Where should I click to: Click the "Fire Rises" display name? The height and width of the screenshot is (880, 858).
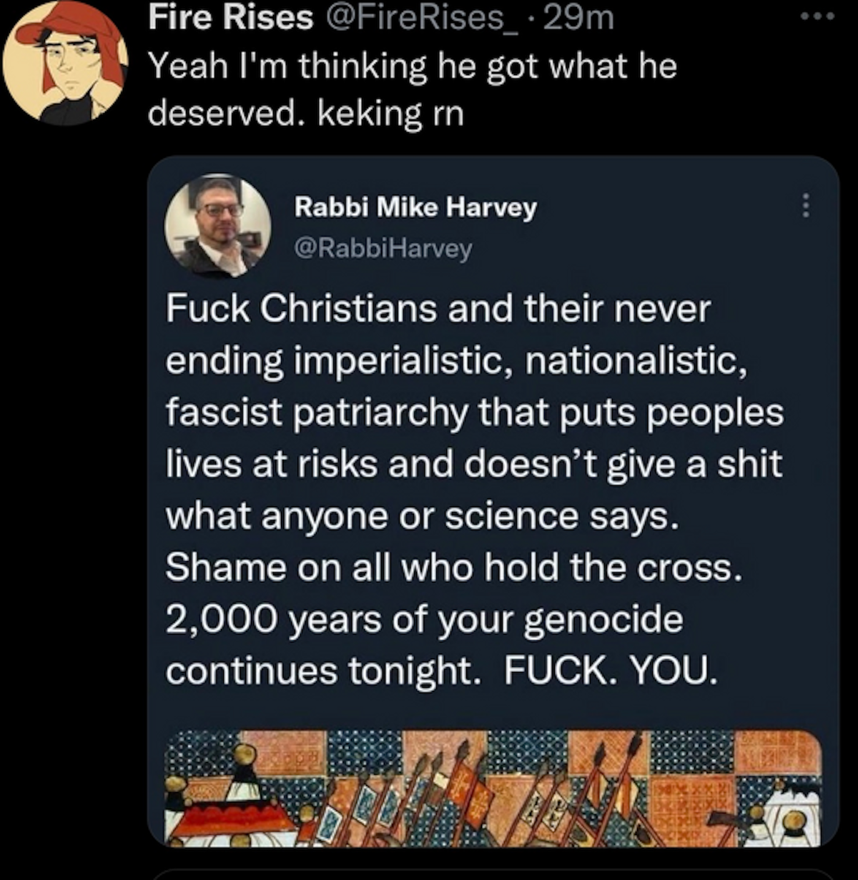coord(230,18)
